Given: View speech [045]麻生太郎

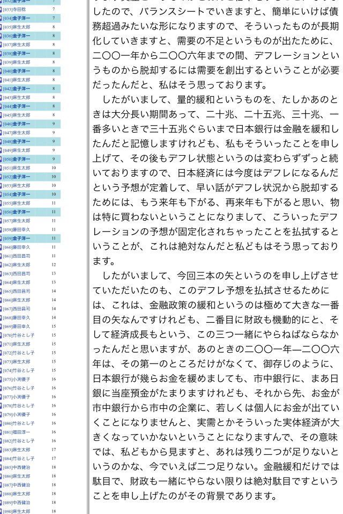Looking at the screenshot, I should (x=17, y=115).
